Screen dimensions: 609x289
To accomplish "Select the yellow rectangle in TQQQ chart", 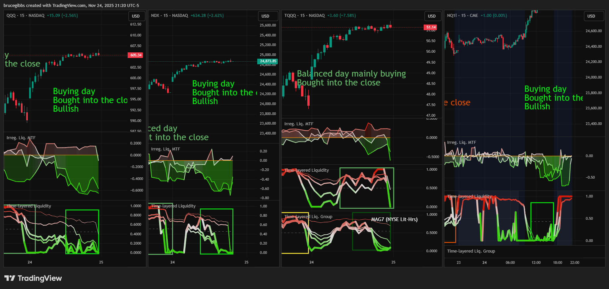I will pyautogui.click(x=309, y=232).
